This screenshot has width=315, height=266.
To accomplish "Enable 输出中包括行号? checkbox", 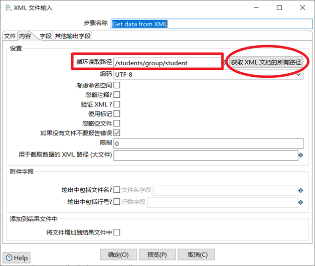I will point(117,201).
